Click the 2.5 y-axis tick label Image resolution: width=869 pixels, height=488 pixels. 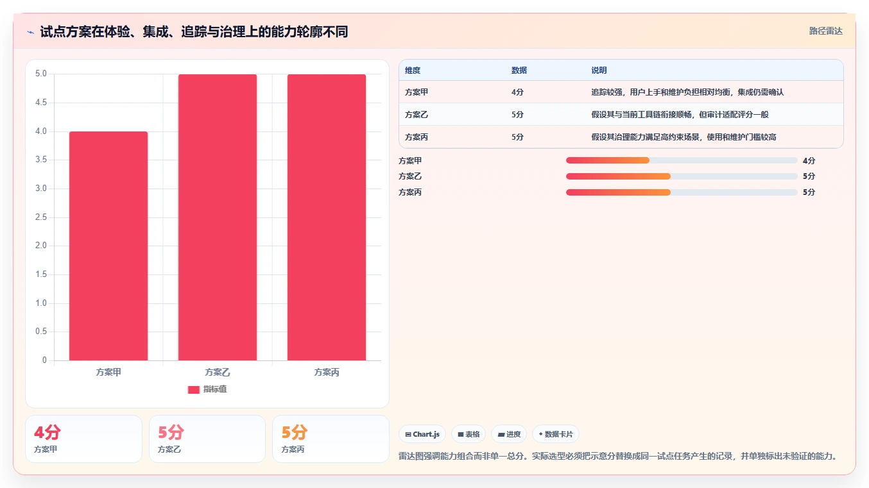[x=41, y=217]
